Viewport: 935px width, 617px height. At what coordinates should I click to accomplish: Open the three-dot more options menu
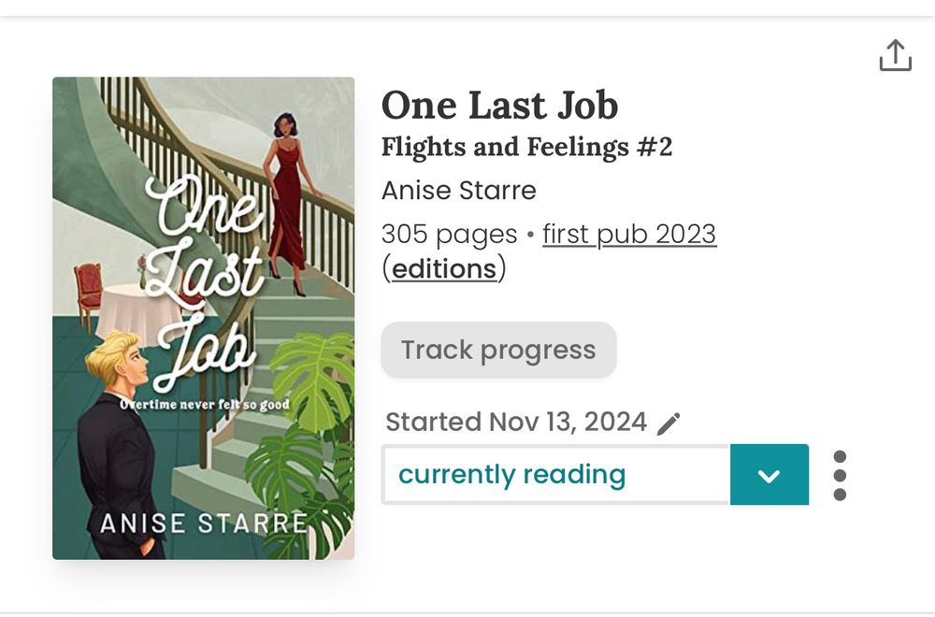click(x=840, y=476)
